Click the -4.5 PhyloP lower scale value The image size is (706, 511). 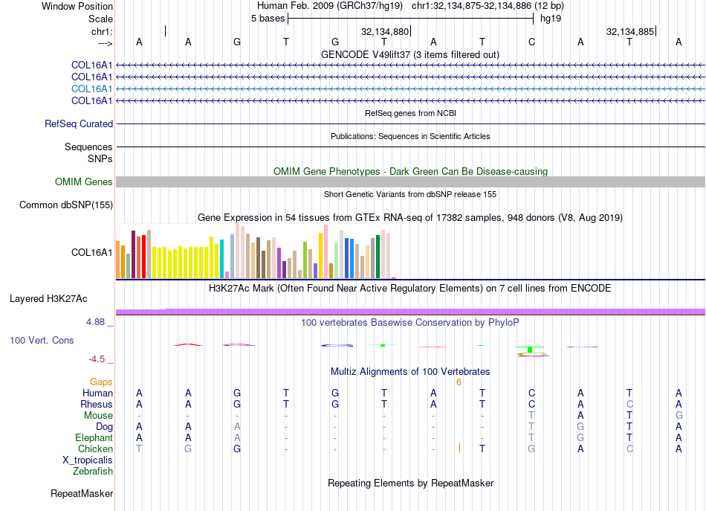pos(97,359)
